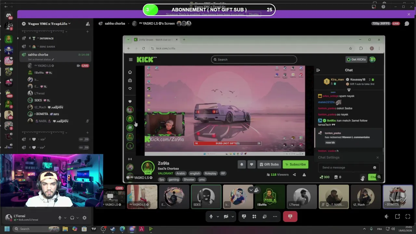This screenshot has height=234, width=416.
Task: Adjust stream volume speaker icon
Action: (x=386, y=216)
